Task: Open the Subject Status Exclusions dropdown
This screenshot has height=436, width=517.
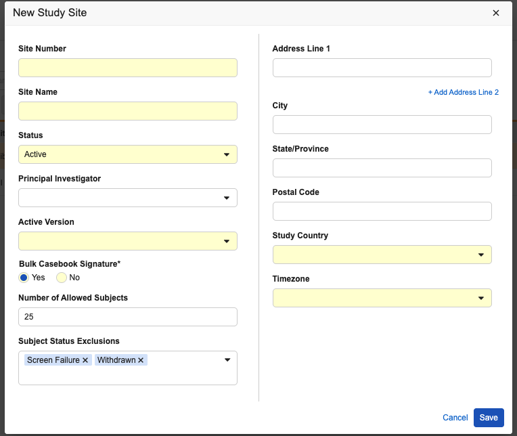Action: tap(227, 359)
